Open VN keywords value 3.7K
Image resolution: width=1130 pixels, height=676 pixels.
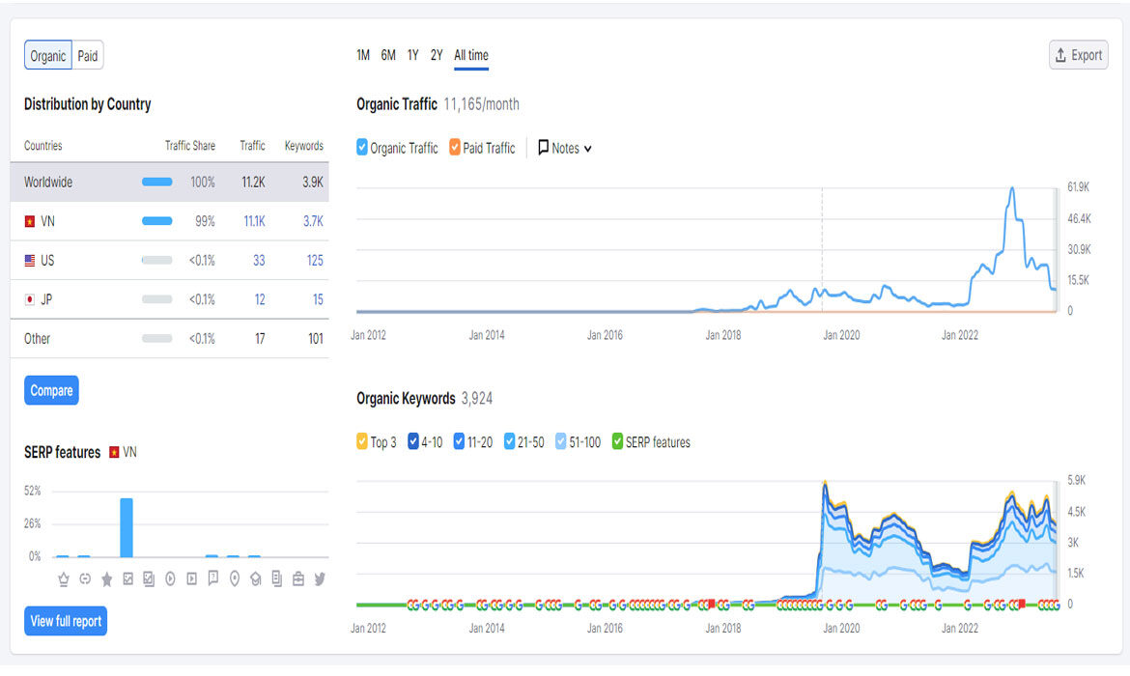(313, 221)
